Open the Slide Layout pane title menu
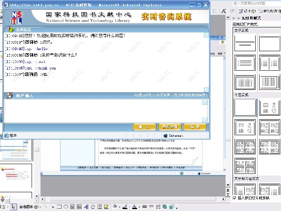 [251, 18]
